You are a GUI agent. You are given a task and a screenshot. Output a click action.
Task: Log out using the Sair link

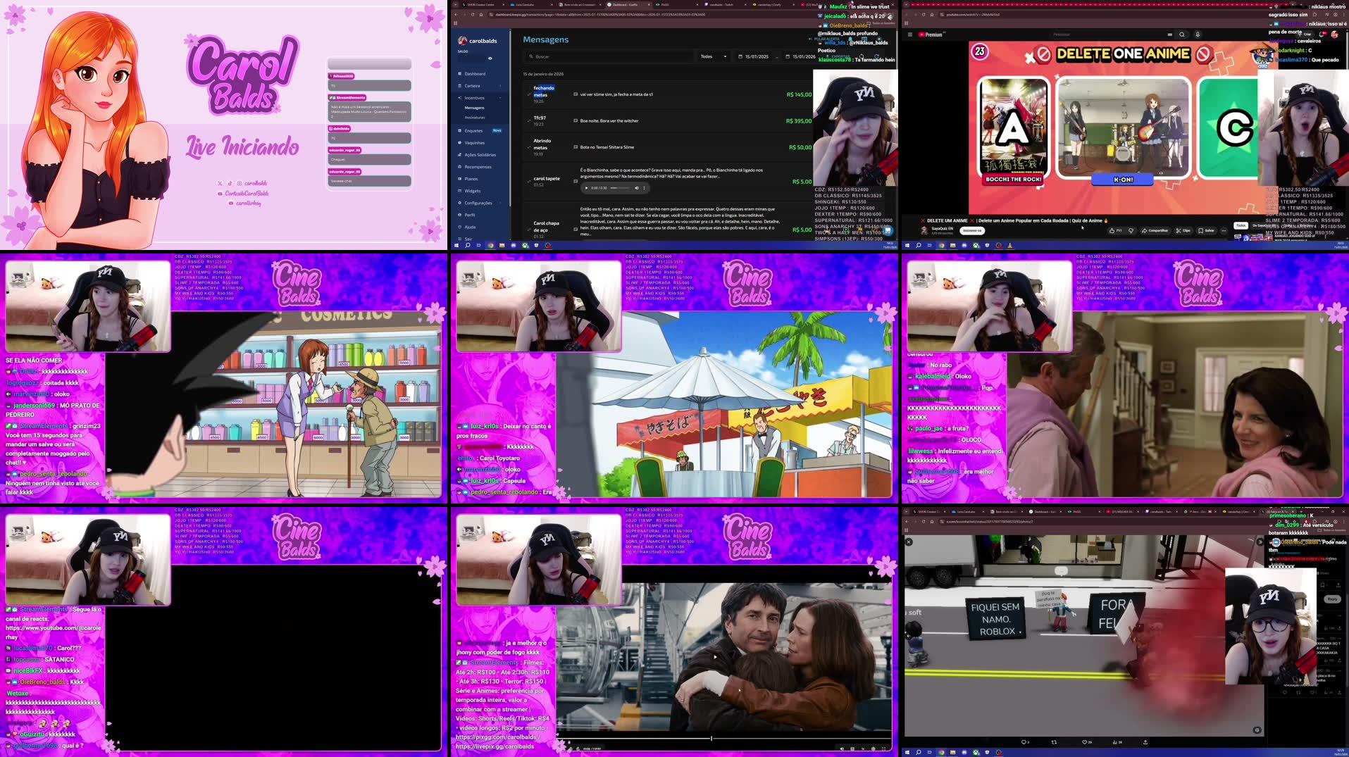[x=467, y=238]
